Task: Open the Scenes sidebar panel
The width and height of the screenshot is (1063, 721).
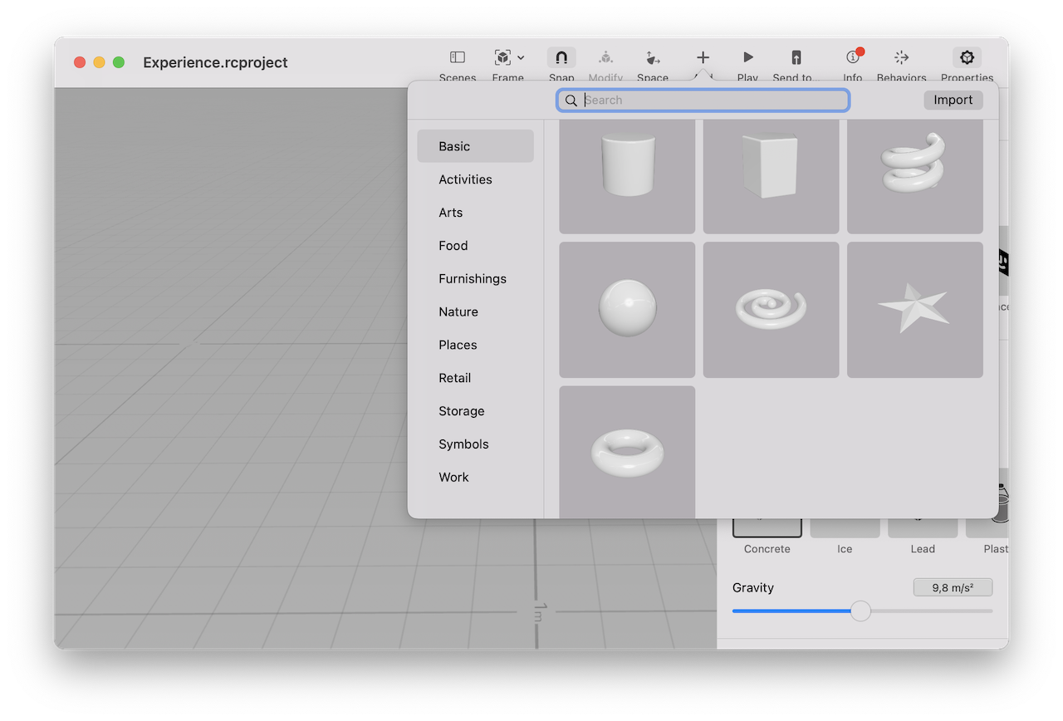Action: (x=457, y=57)
